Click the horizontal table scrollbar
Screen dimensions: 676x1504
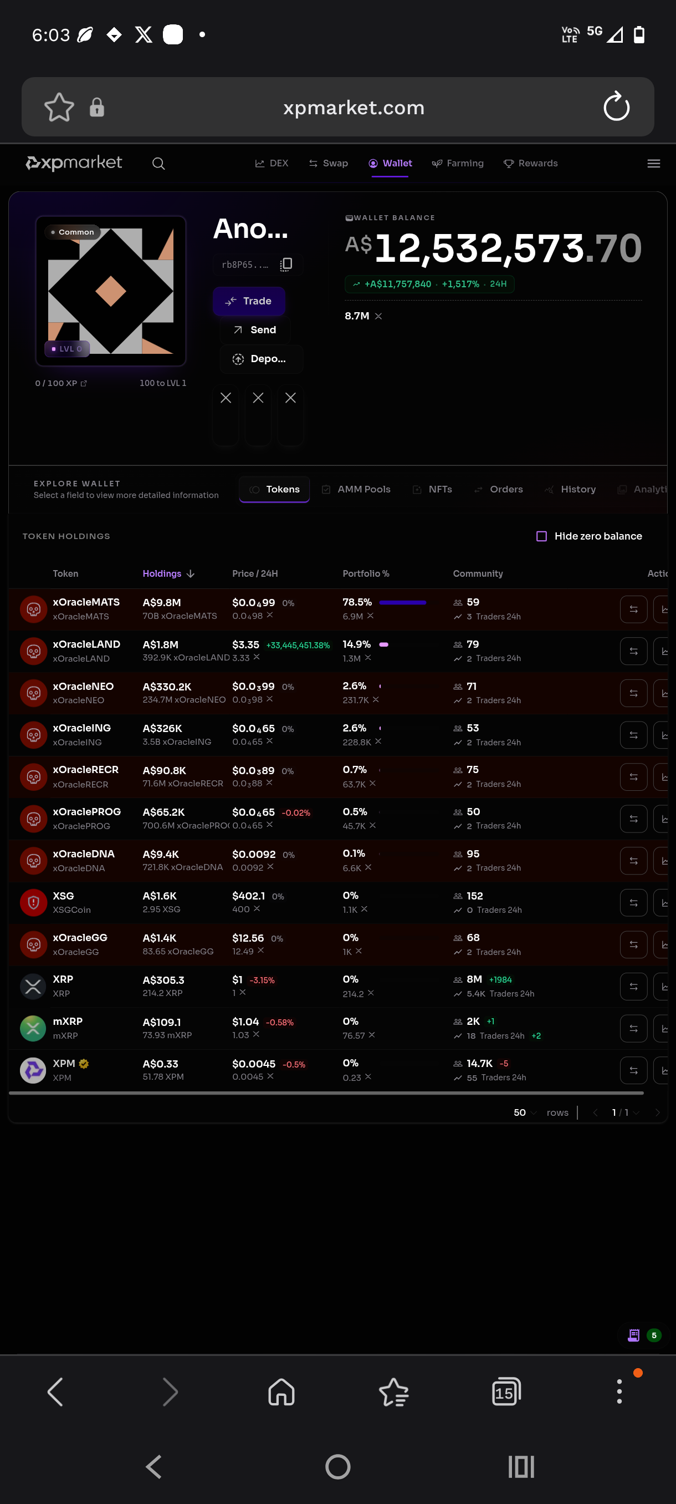pos(326,1093)
